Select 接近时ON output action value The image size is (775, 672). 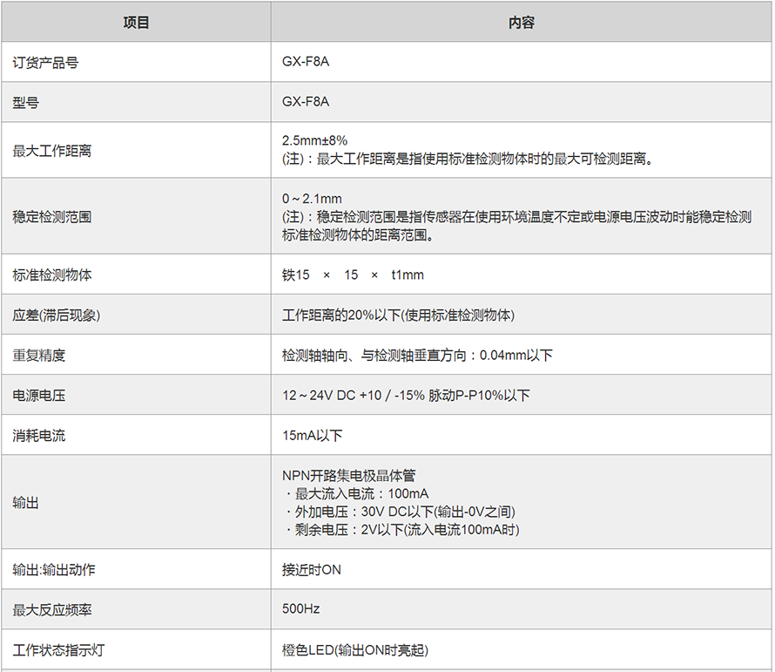(312, 570)
